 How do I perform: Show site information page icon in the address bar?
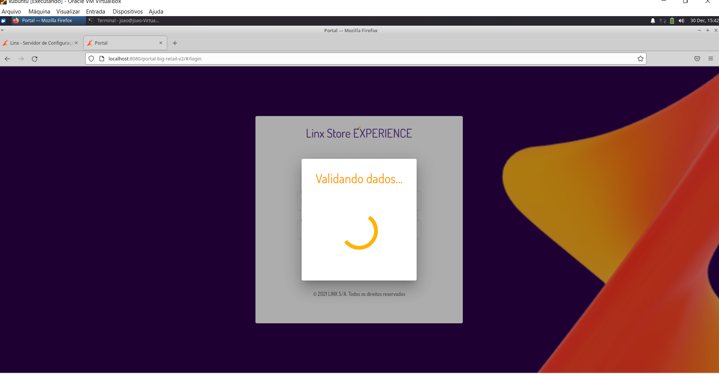click(101, 59)
